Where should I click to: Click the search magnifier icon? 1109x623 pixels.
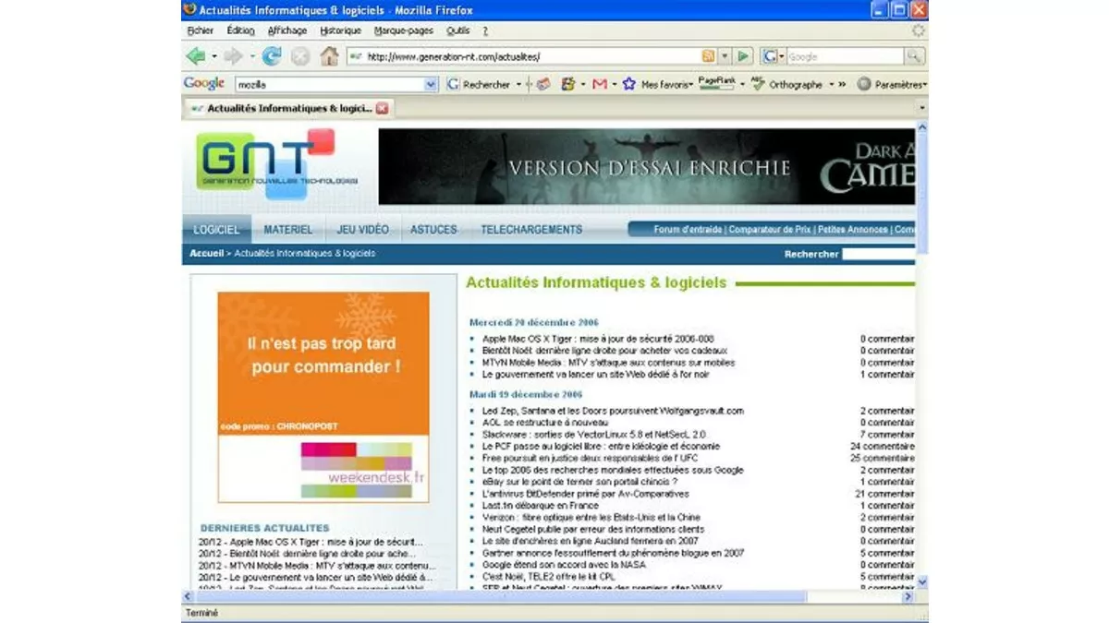tap(914, 56)
